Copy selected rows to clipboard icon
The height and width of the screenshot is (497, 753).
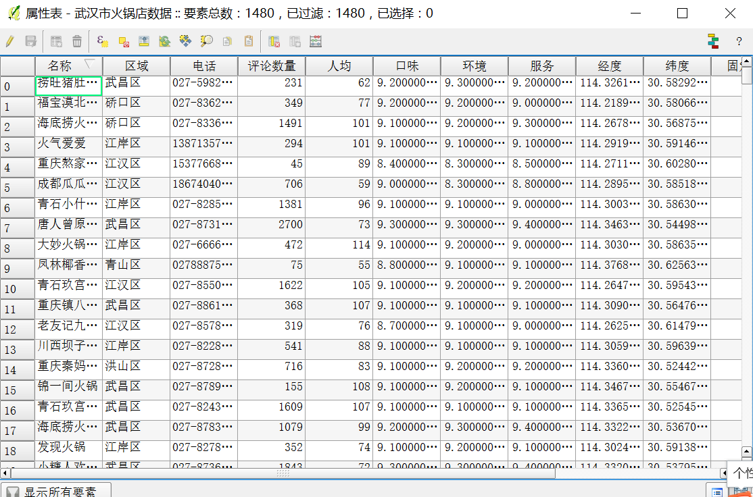point(227,42)
